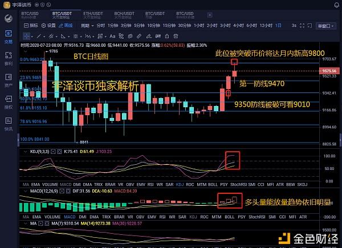Click the plus icon to add a pair tab
Image resolution: width=342 pixels, height=248 pixels.
pyautogui.click(x=210, y=15)
